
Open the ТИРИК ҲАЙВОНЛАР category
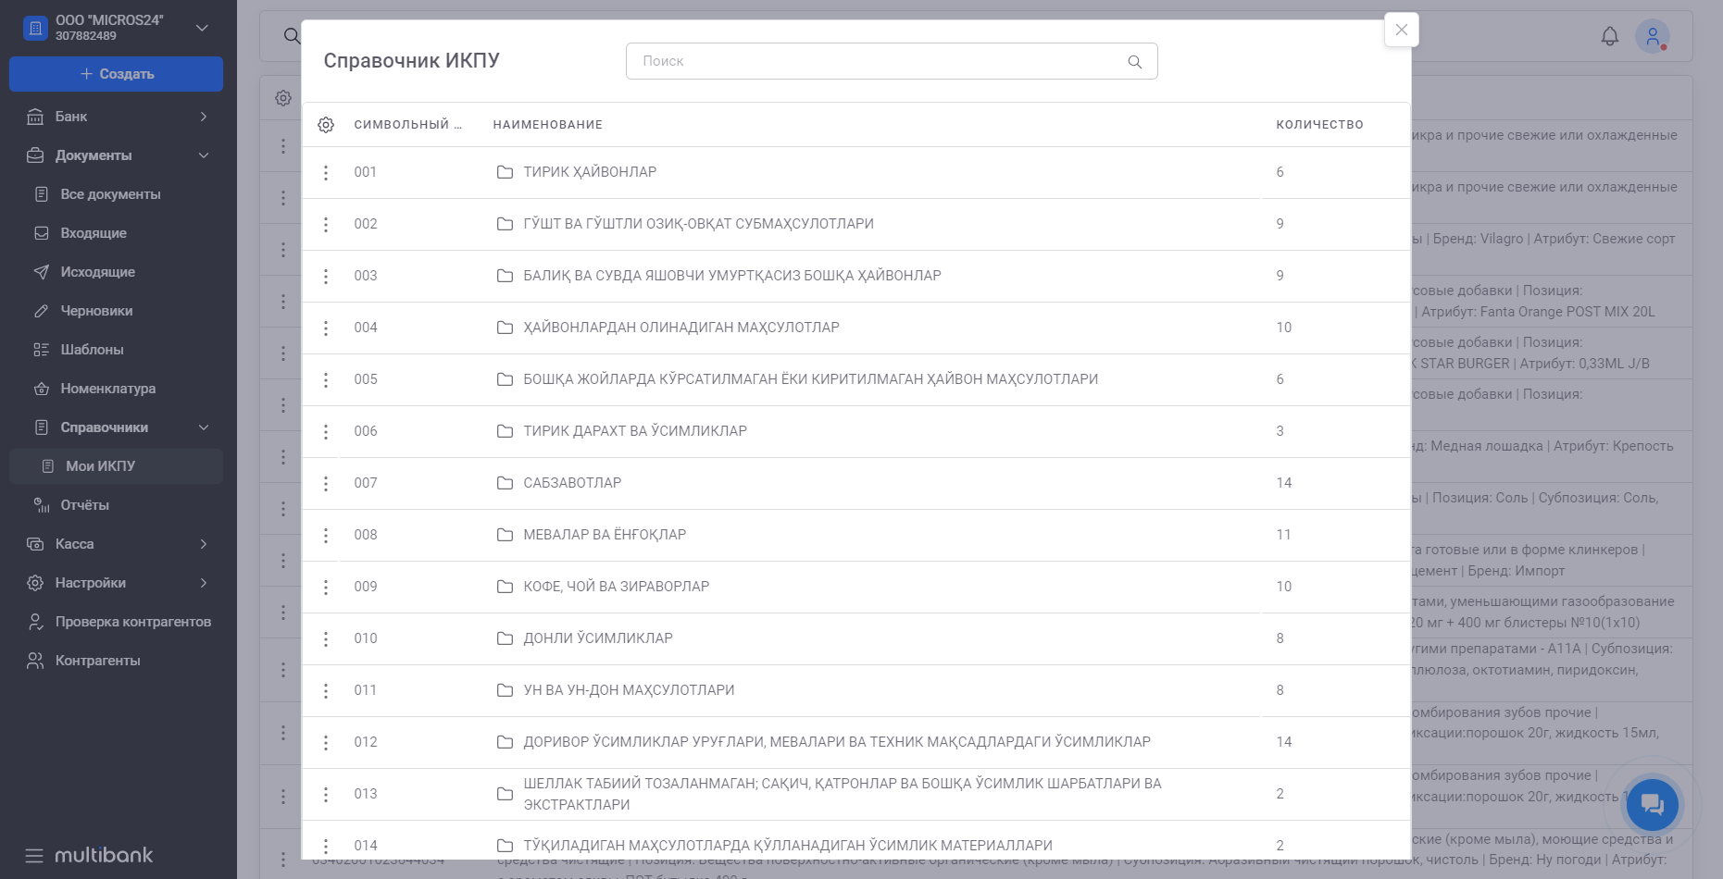(590, 172)
